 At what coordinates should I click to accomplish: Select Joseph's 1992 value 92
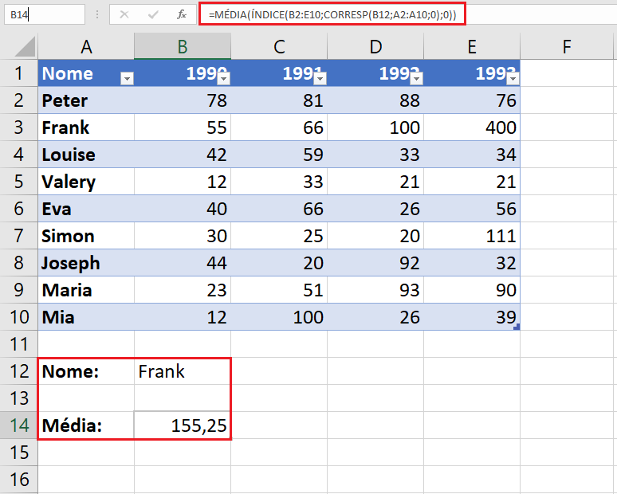(x=375, y=263)
